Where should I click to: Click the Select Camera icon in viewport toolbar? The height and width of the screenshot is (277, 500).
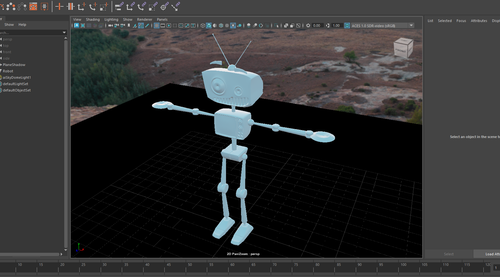[111, 26]
